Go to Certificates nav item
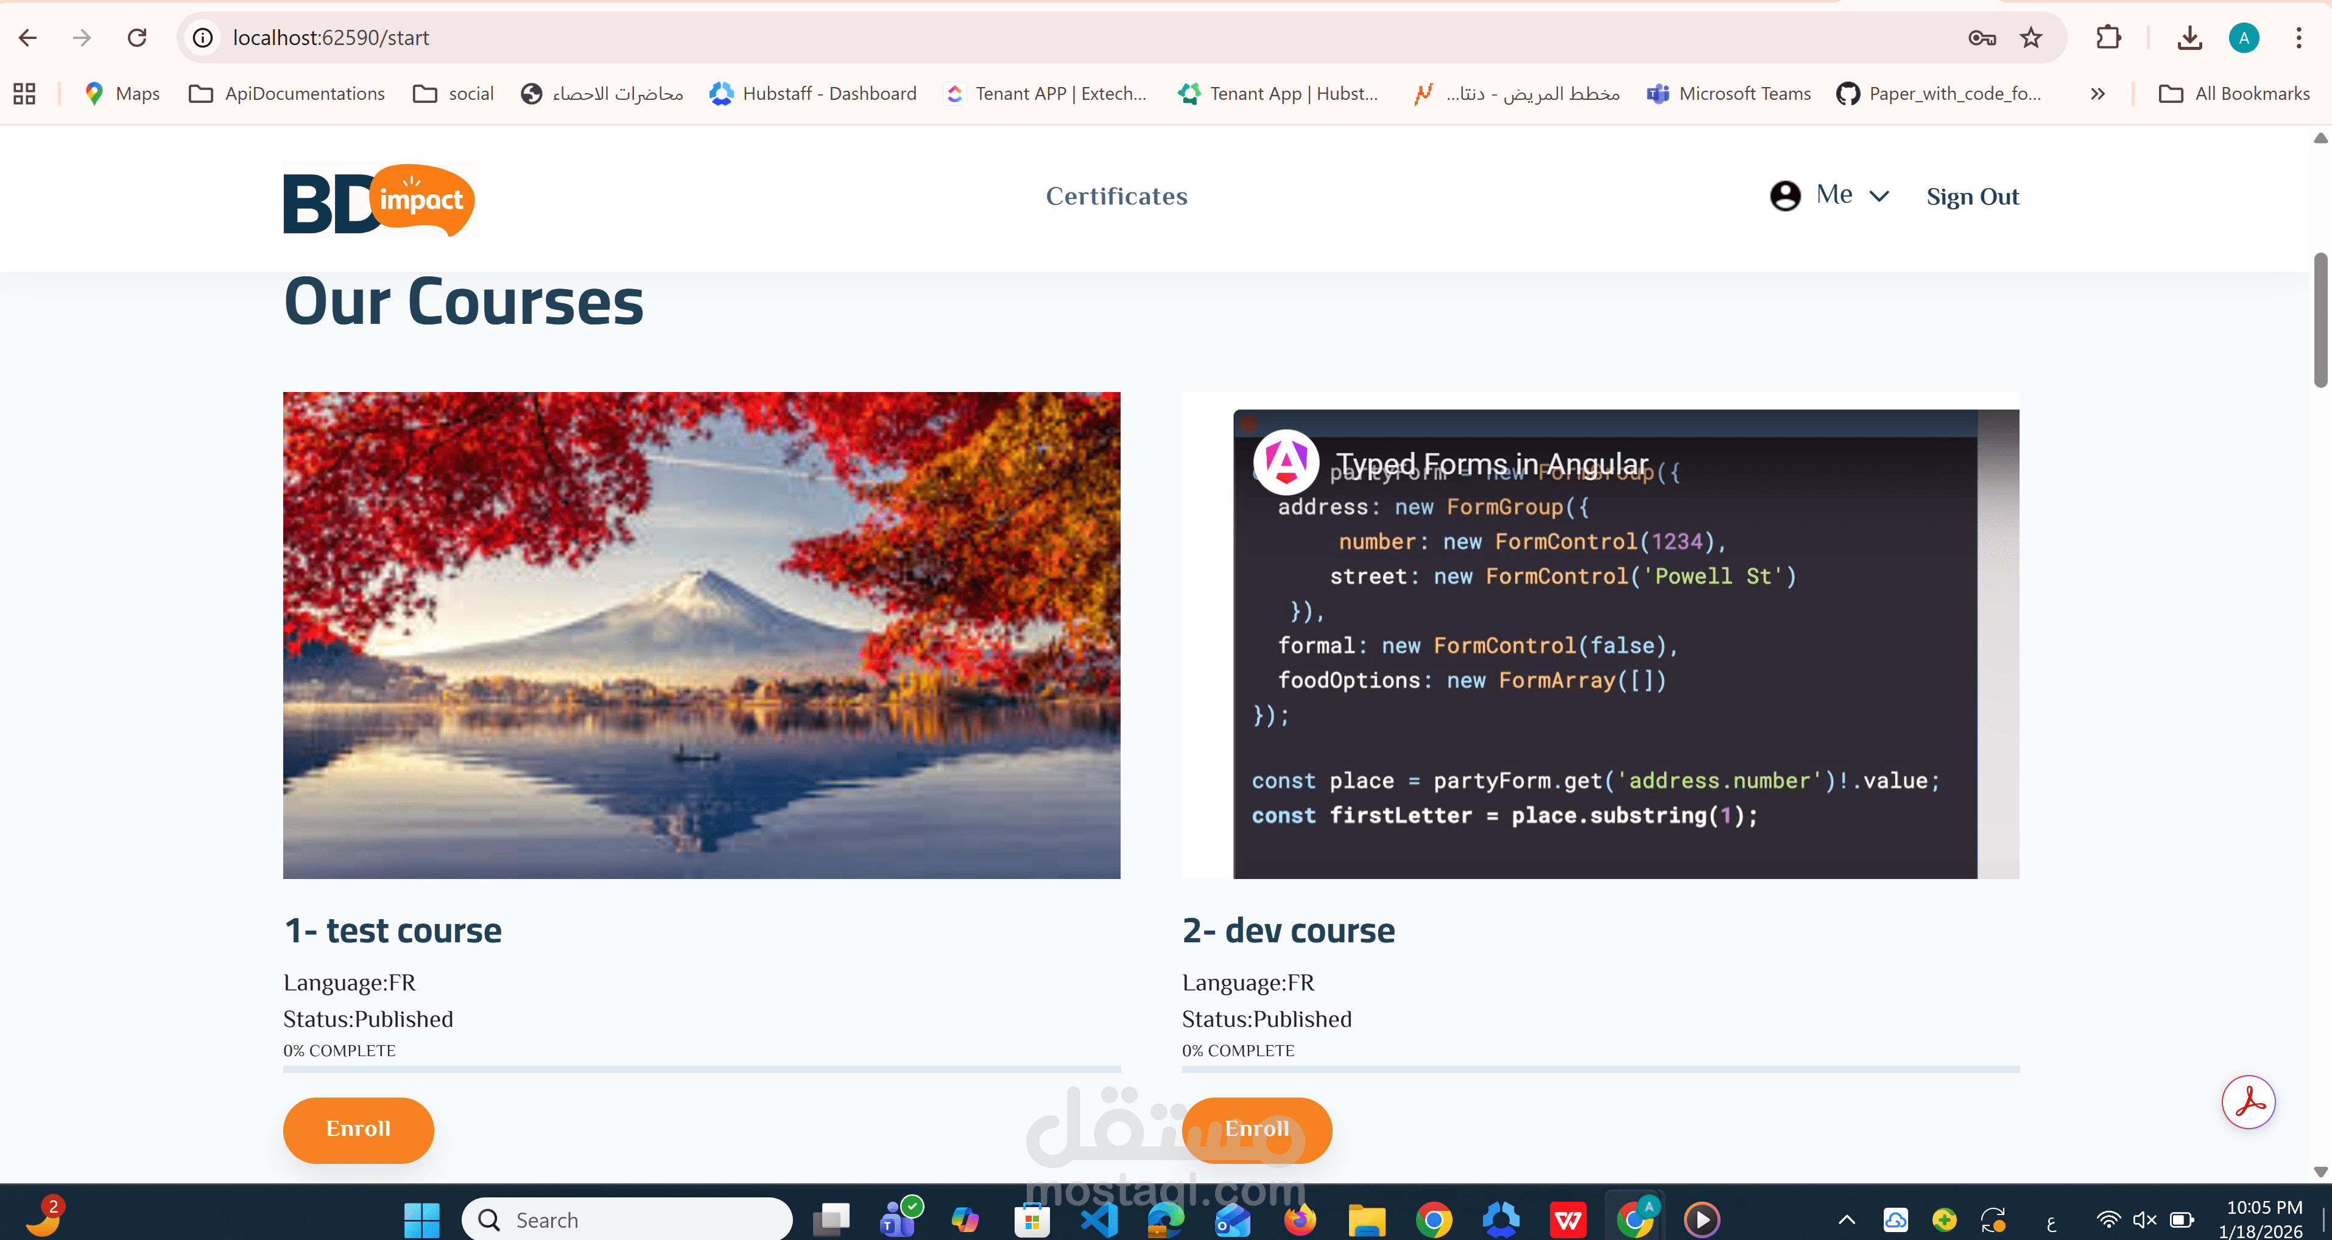2332x1240 pixels. (x=1116, y=195)
